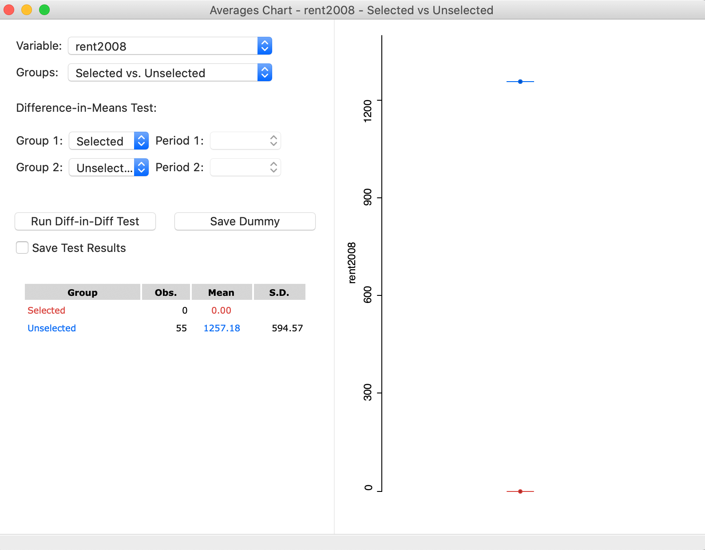
Task: Click the 1200 axis tick label
Action: point(368,111)
